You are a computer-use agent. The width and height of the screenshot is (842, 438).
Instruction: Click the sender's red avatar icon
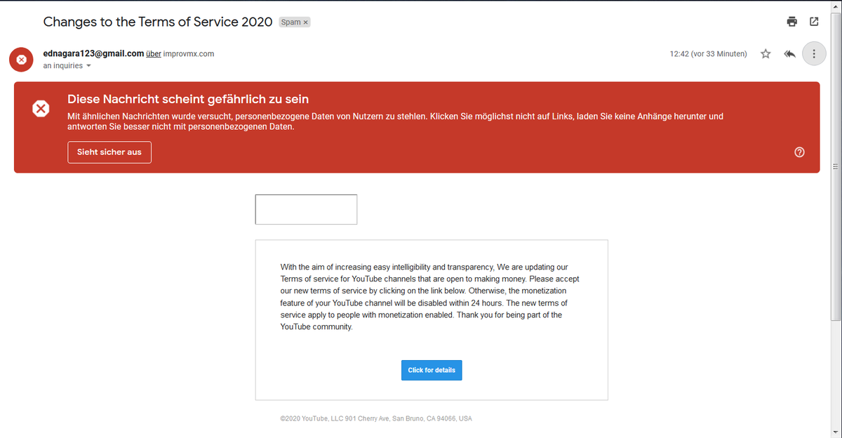pos(21,59)
